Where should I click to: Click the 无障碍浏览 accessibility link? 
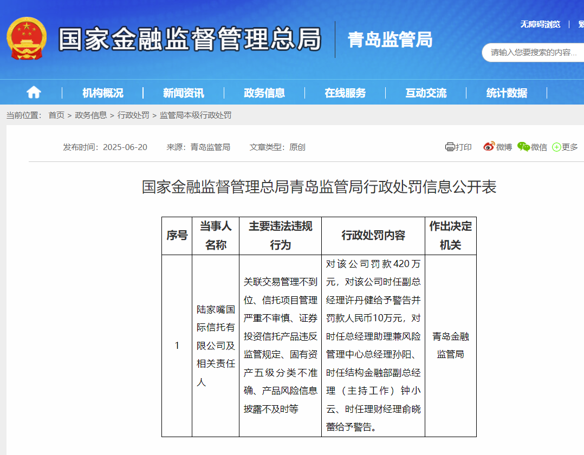coord(540,24)
